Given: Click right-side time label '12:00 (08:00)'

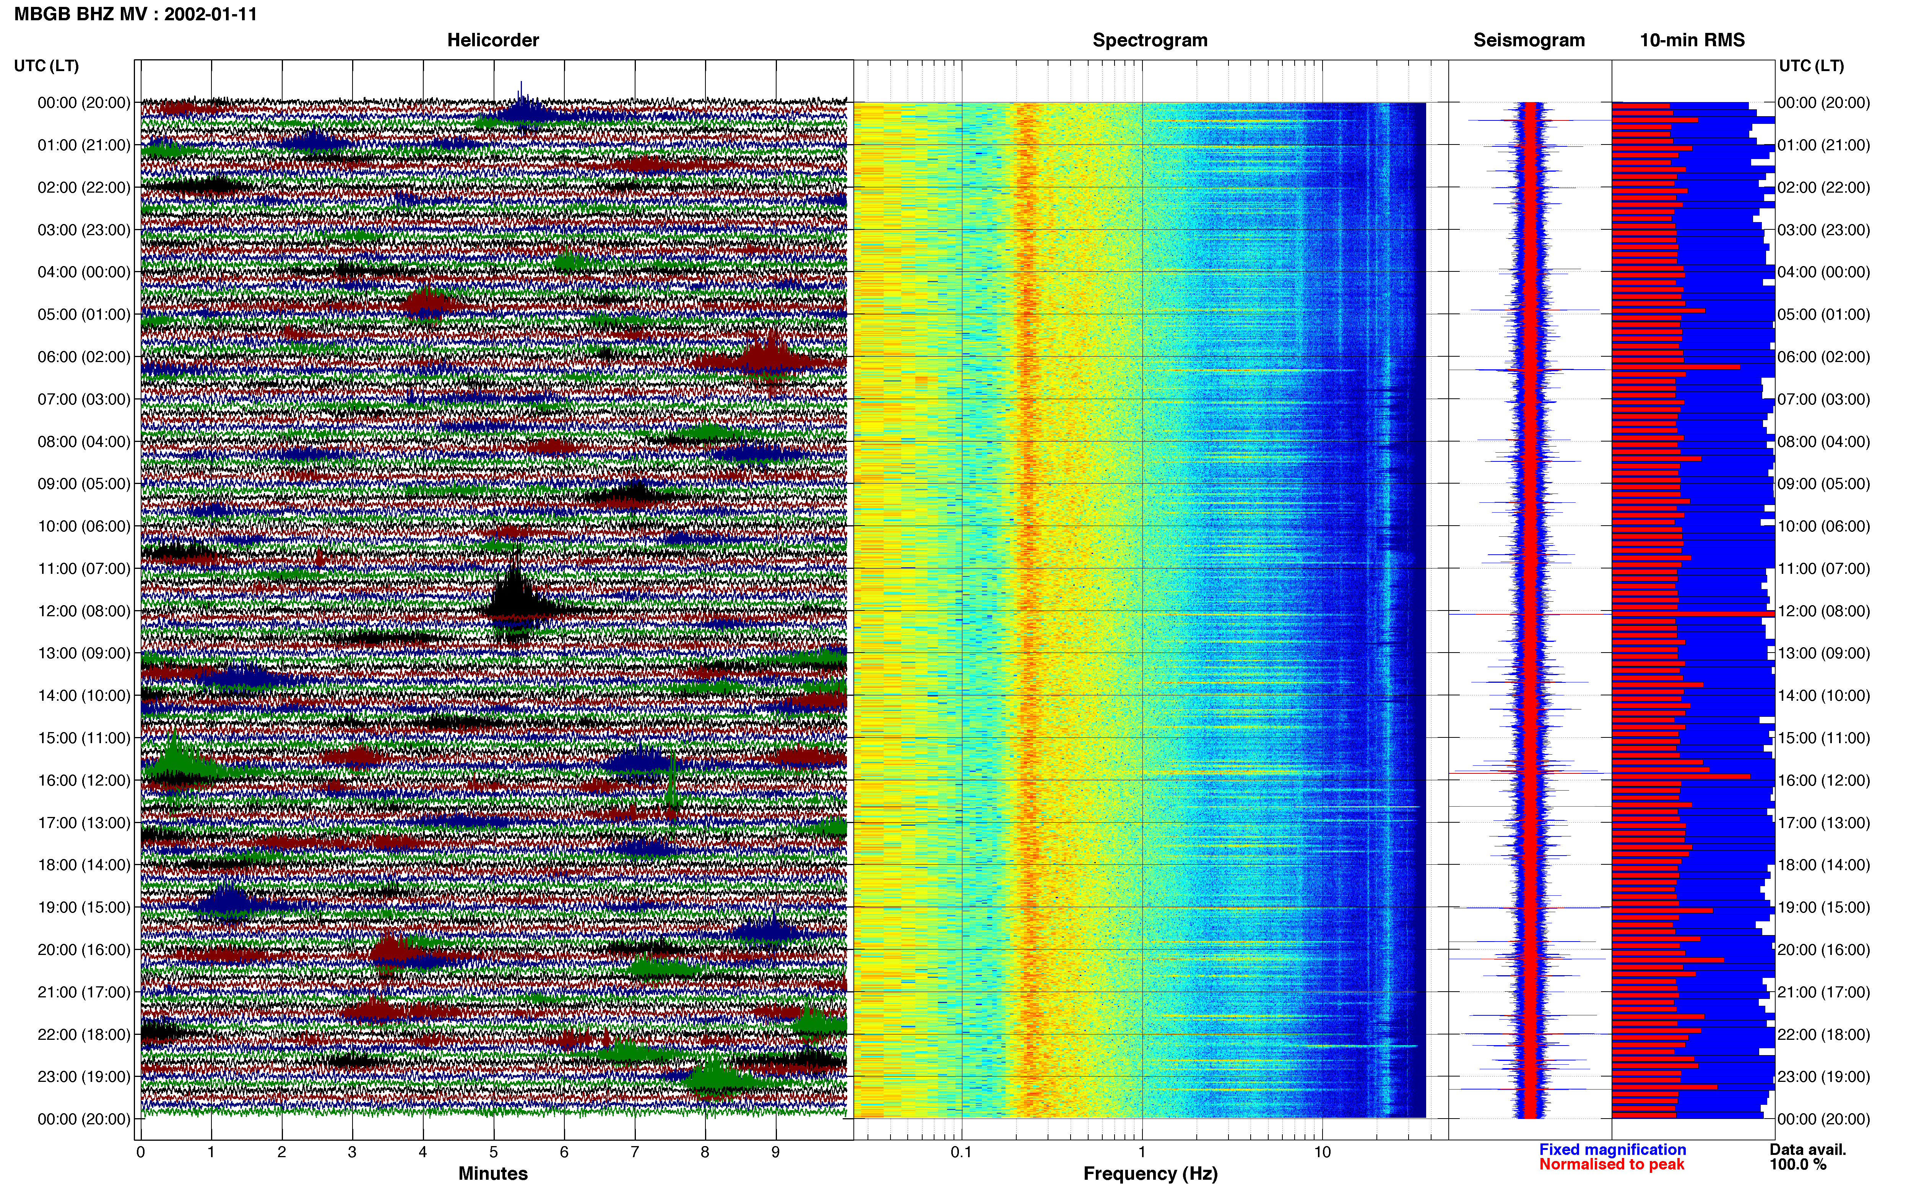Looking at the screenshot, I should (x=1824, y=611).
